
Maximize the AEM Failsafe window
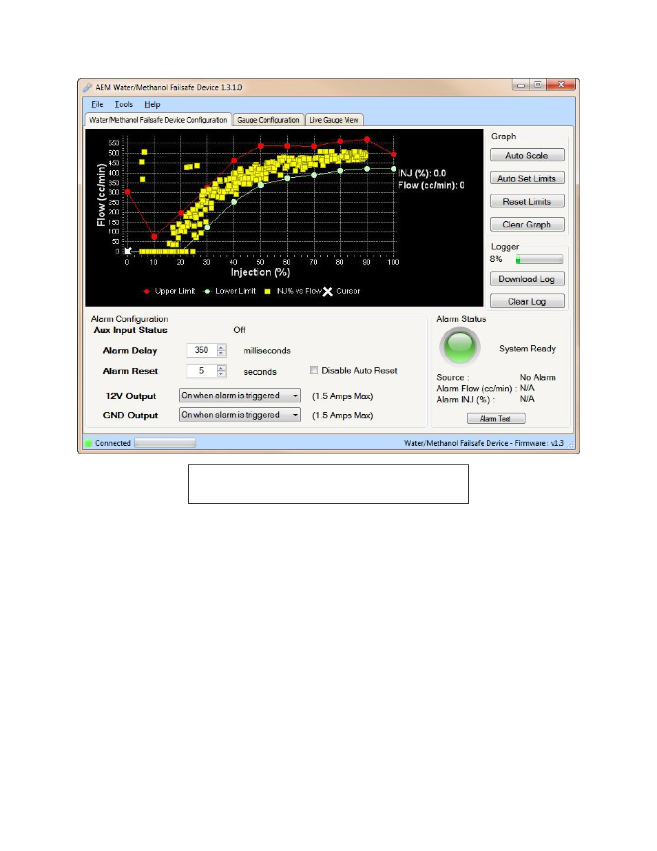tap(538, 85)
